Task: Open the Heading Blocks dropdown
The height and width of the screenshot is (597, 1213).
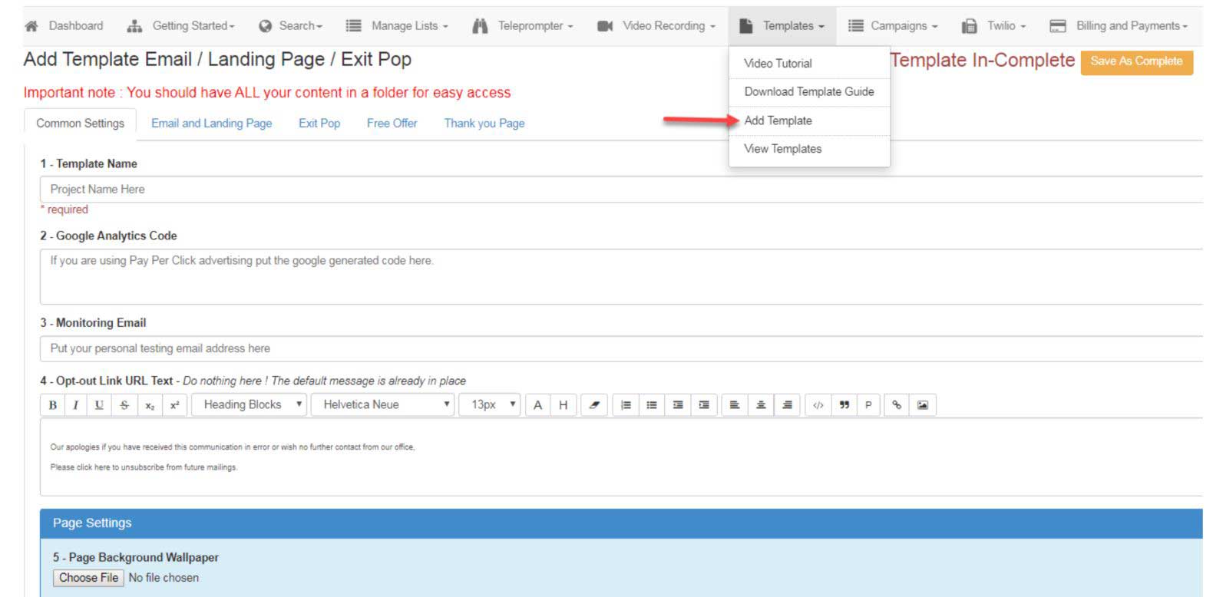Action: 250,404
